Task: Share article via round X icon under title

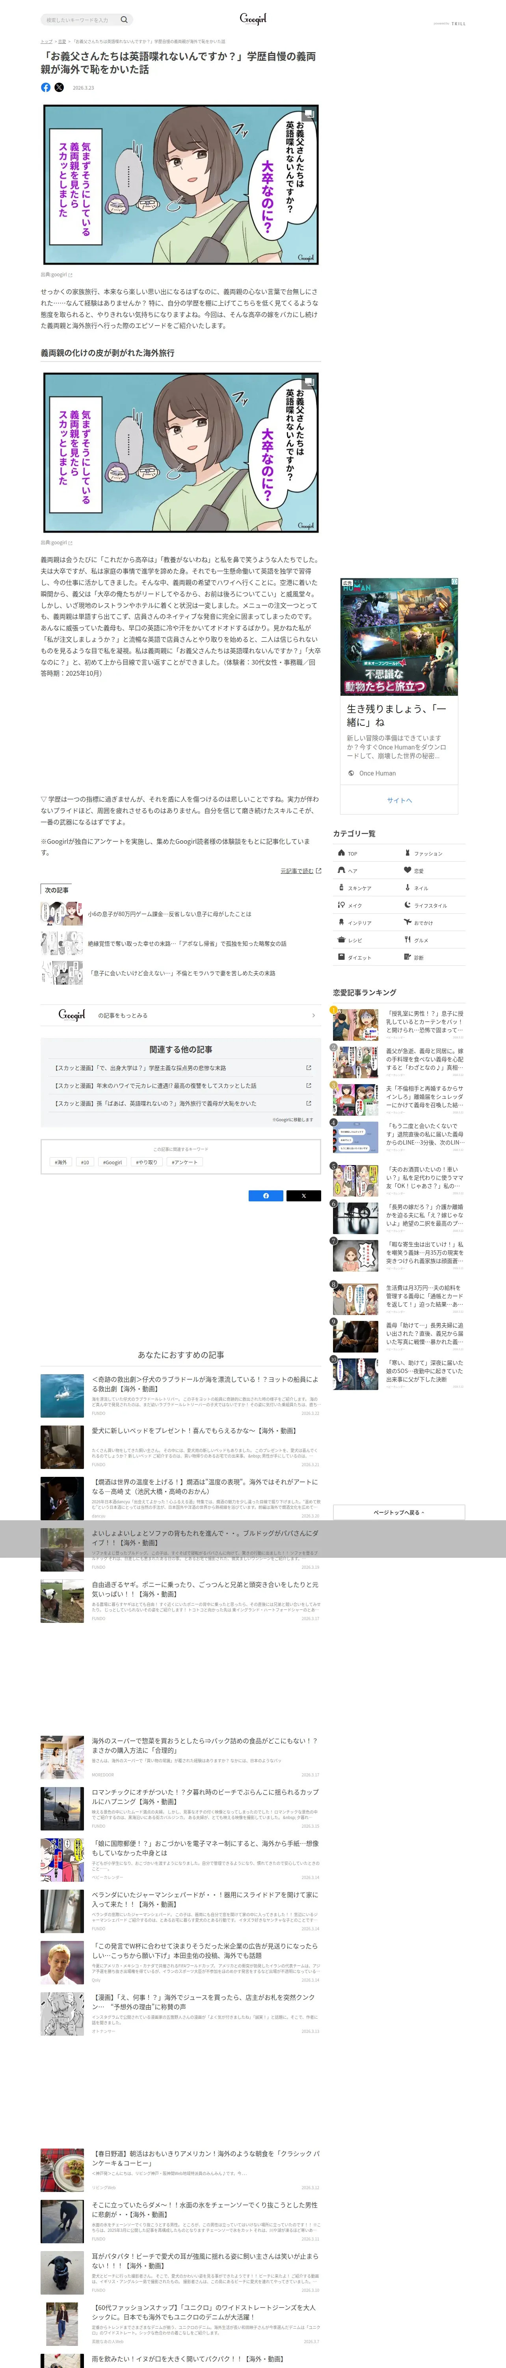Action: coord(59,87)
